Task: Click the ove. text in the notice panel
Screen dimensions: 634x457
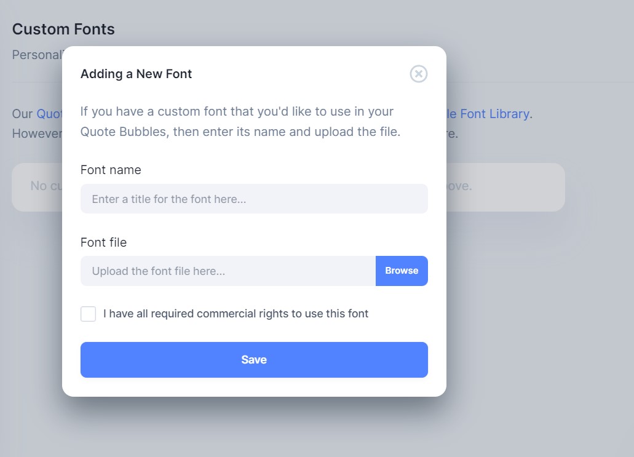Action: (459, 186)
